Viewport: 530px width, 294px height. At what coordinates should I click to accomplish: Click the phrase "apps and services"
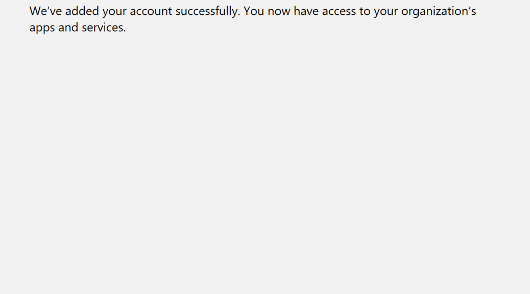pyautogui.click(x=76, y=28)
